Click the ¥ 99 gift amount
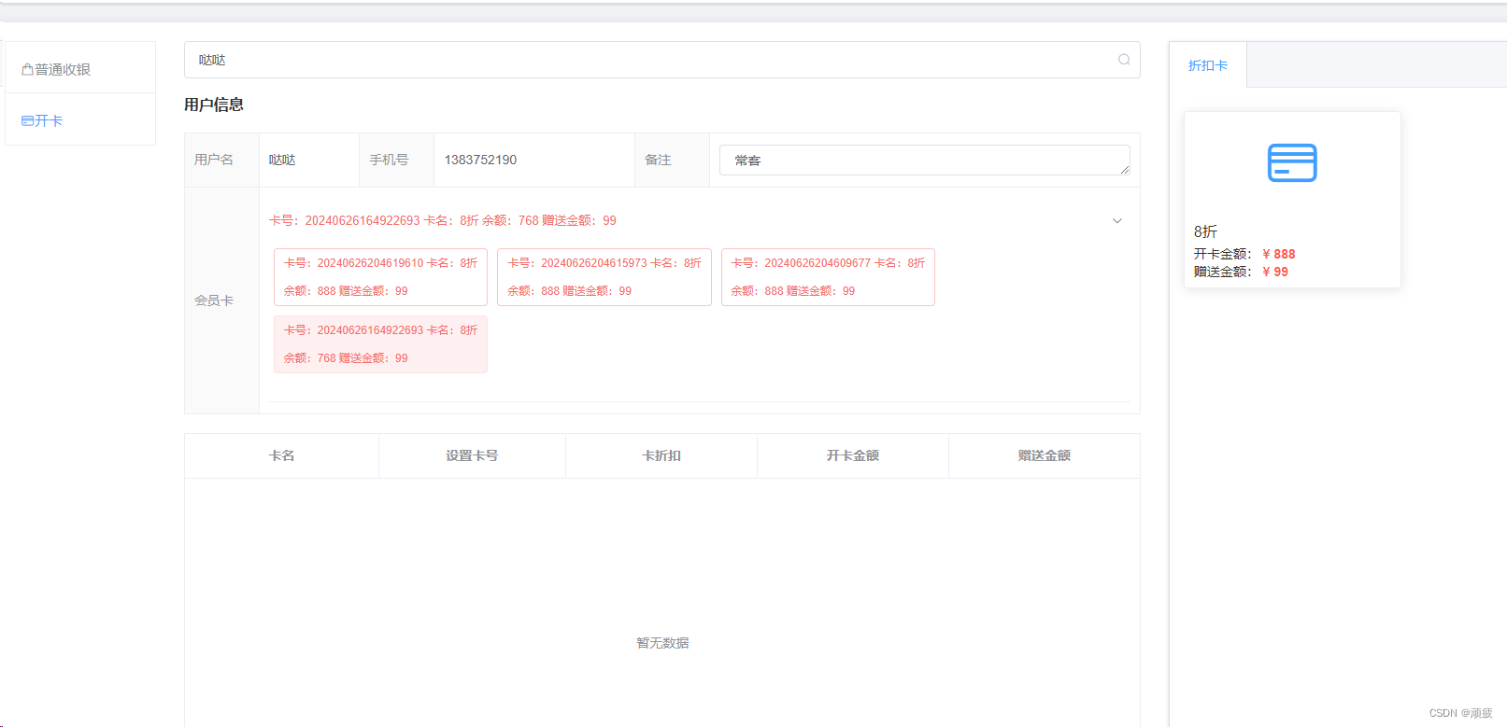Screen dimensions: 1507x727 [1274, 272]
